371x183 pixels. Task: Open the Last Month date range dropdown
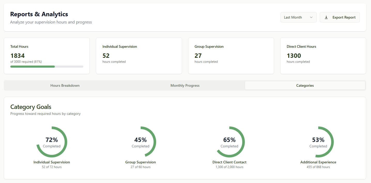pyautogui.click(x=298, y=17)
